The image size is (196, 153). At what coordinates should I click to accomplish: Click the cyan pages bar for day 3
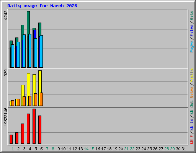point(24,51)
